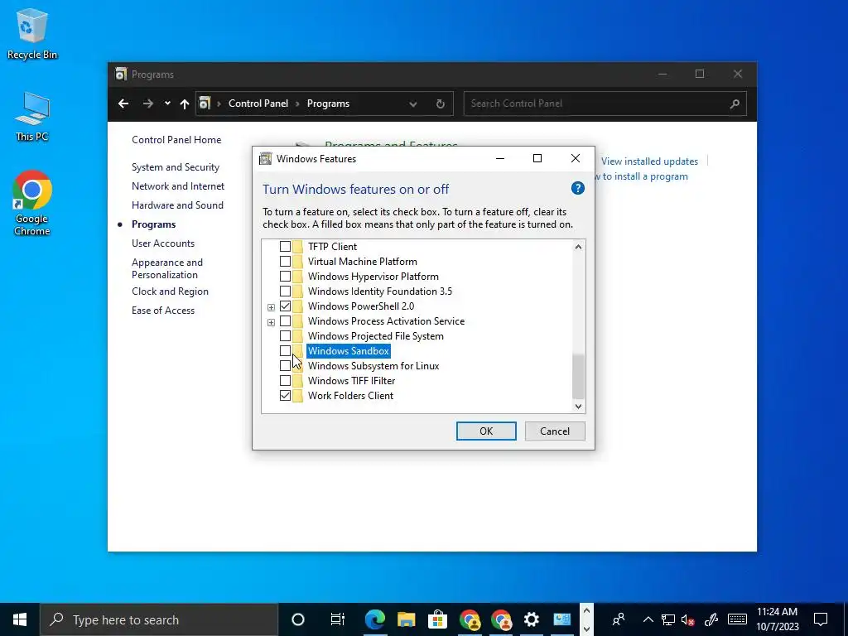Screen dimensions: 848x636
Task: Check Windows Subsystem for Linux box
Action: pos(285,365)
